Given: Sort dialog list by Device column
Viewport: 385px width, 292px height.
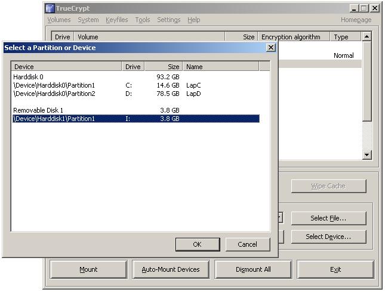Looking at the screenshot, I should pos(66,66).
